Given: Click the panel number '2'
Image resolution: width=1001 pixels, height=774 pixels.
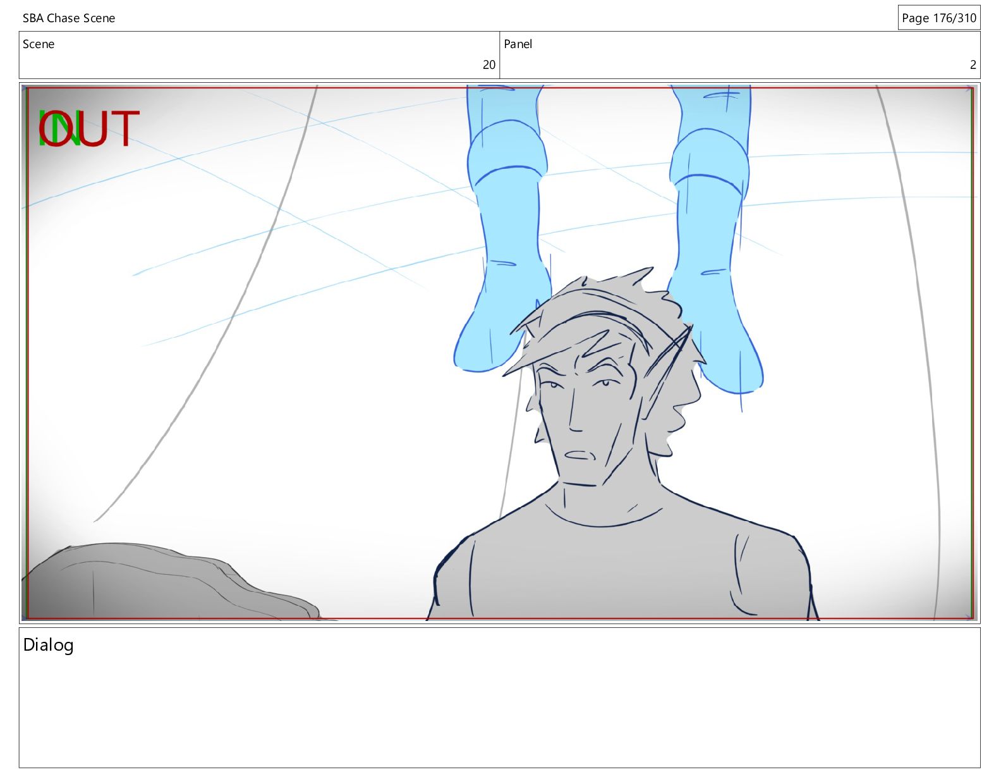Looking at the screenshot, I should pos(973,64).
